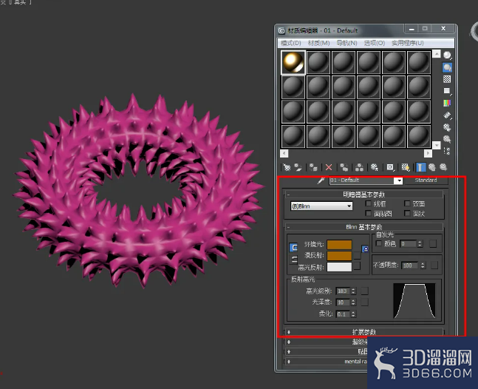Enable the 面状 faceted checkbox
The height and width of the screenshot is (389, 478).
407,213
